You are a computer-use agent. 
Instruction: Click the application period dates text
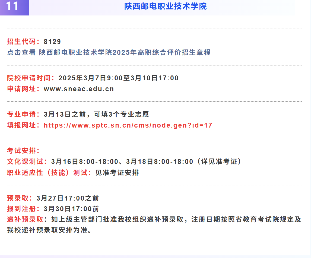tap(118, 78)
